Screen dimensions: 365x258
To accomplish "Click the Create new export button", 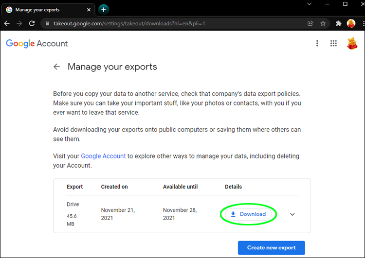I will (271, 248).
